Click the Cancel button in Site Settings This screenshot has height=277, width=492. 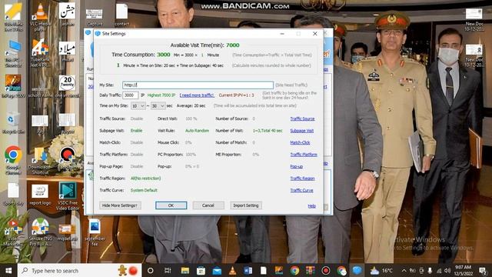tap(208, 205)
